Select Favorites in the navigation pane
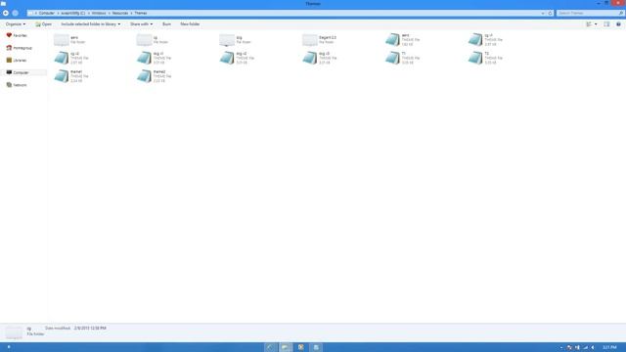Image resolution: width=626 pixels, height=352 pixels. click(x=17, y=35)
